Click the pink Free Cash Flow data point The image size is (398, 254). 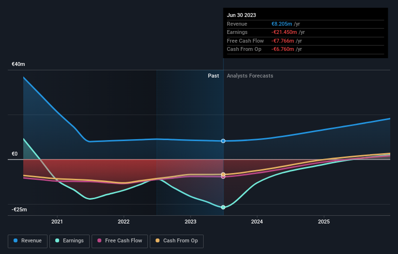223,177
